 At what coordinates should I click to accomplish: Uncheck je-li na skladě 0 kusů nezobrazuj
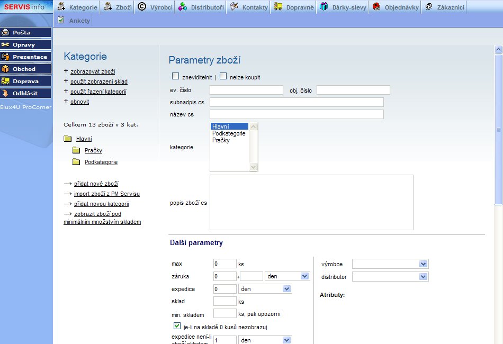[x=177, y=326]
